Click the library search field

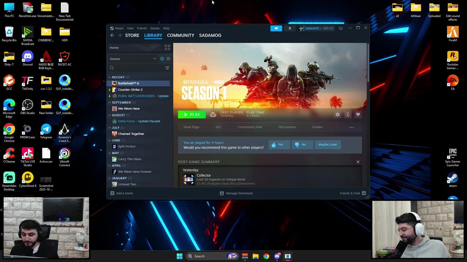(x=136, y=68)
